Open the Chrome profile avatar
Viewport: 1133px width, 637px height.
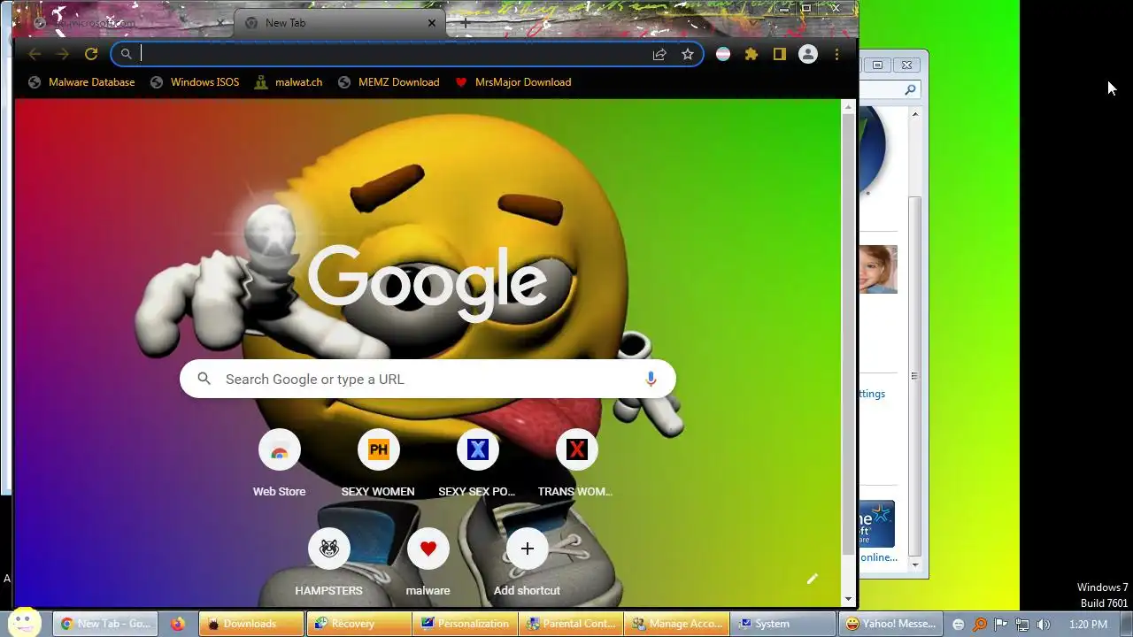coord(808,54)
